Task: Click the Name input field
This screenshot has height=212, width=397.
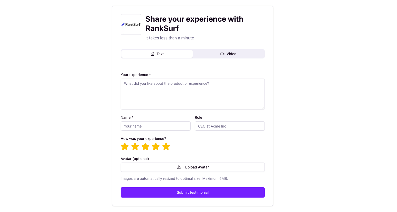Action: click(155, 126)
